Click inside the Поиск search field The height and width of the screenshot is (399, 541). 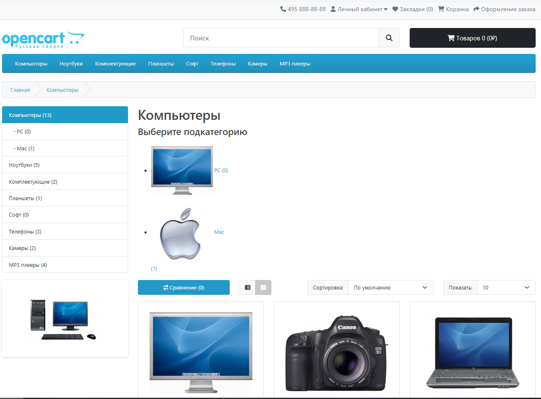281,38
